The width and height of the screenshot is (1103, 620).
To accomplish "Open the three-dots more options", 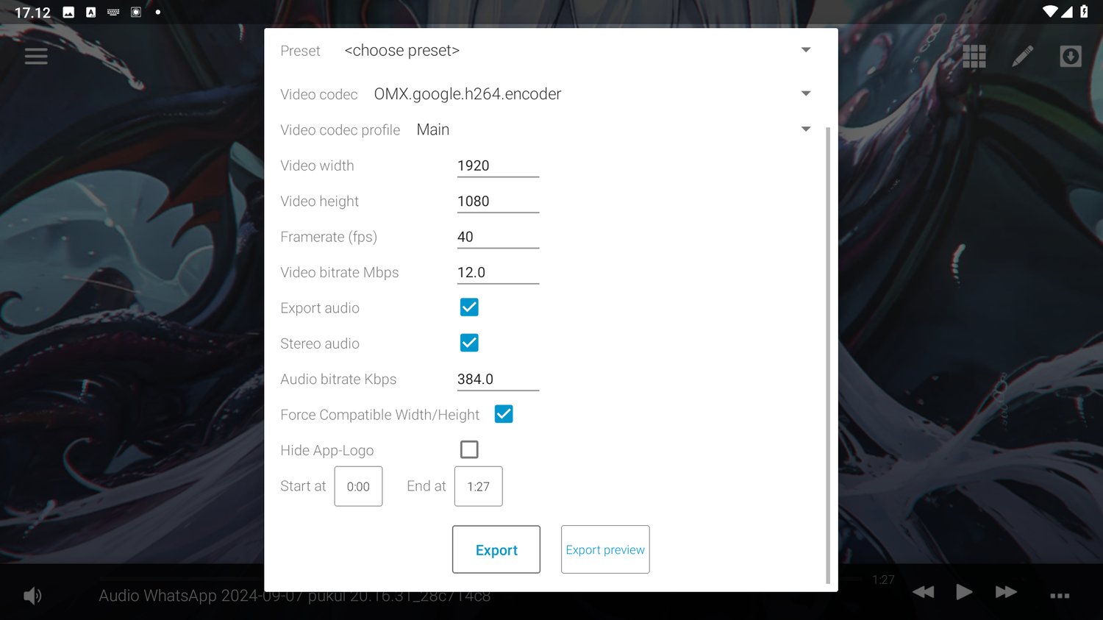I will coord(1060,595).
